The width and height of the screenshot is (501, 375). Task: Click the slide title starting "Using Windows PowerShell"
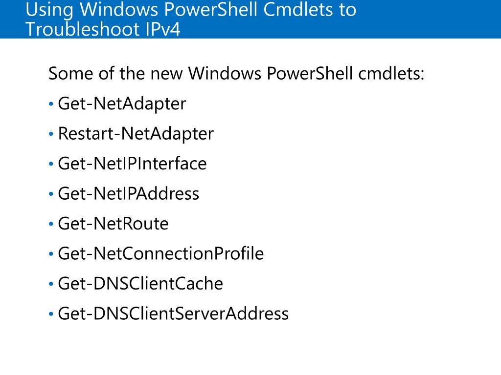click(x=191, y=10)
